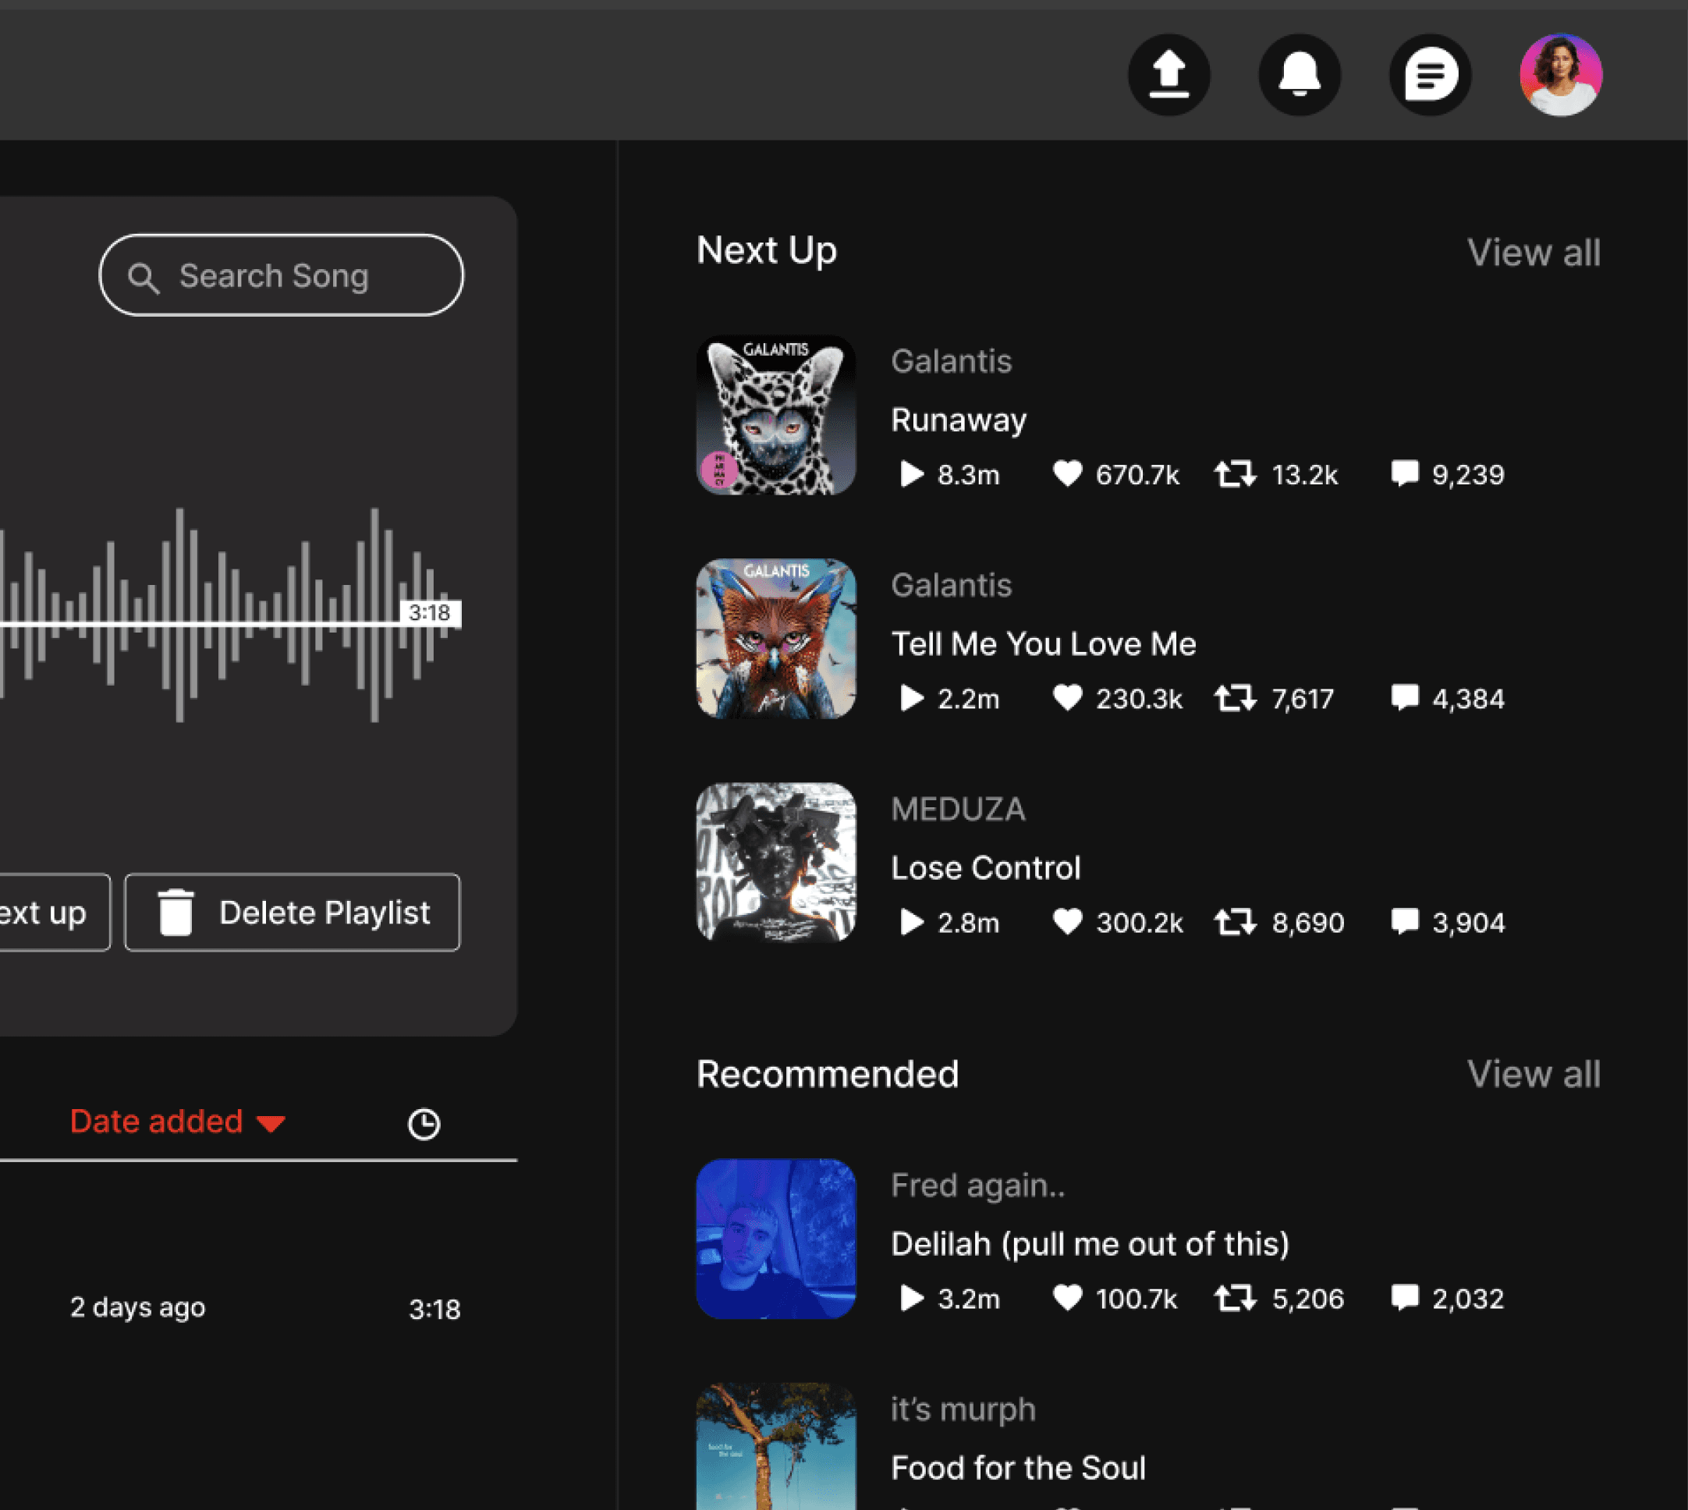This screenshot has width=1688, height=1510.
Task: Click the red sort arrow beside Date added
Action: (x=271, y=1124)
